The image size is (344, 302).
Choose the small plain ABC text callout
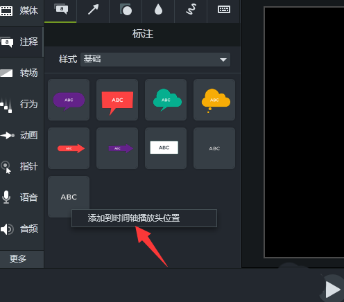click(214, 148)
